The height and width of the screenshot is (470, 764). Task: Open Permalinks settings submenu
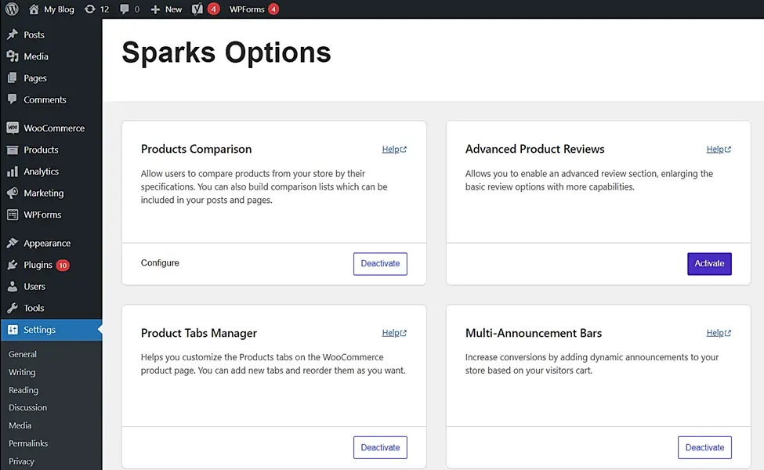pos(28,443)
